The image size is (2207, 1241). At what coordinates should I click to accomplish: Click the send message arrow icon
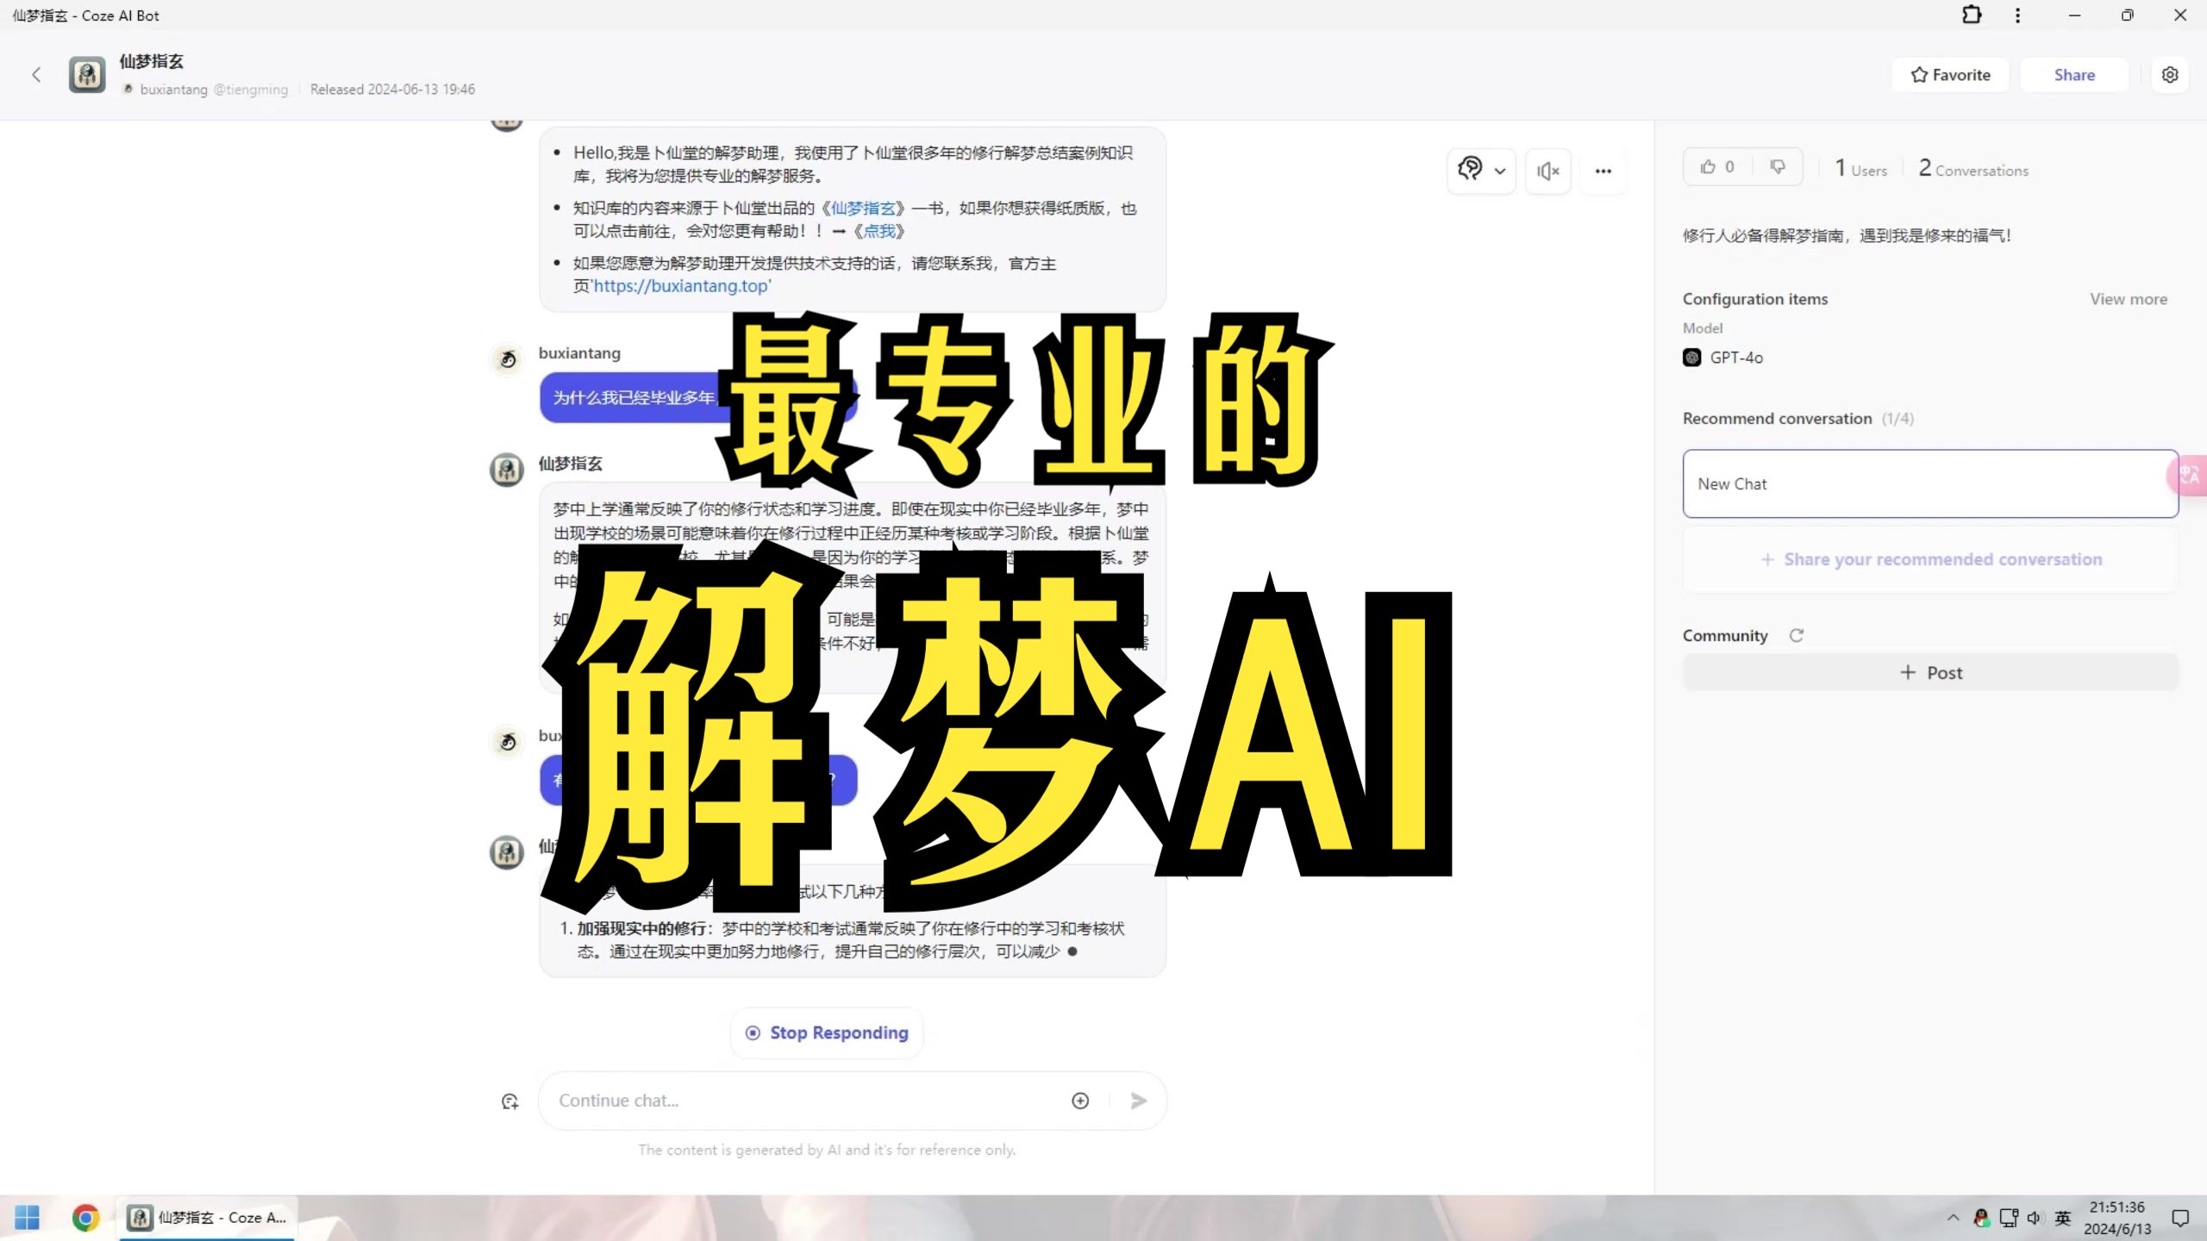[x=1138, y=1100]
